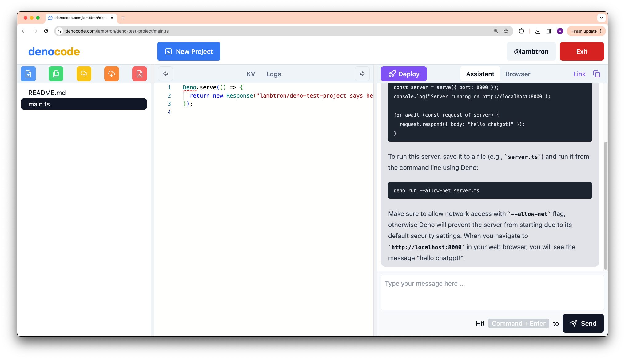Select the denocode.com browser tab
The width and height of the screenshot is (625, 359).
(x=81, y=18)
